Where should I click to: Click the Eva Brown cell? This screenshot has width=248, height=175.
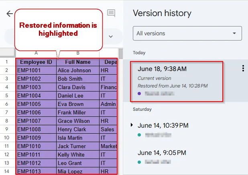[78, 104]
